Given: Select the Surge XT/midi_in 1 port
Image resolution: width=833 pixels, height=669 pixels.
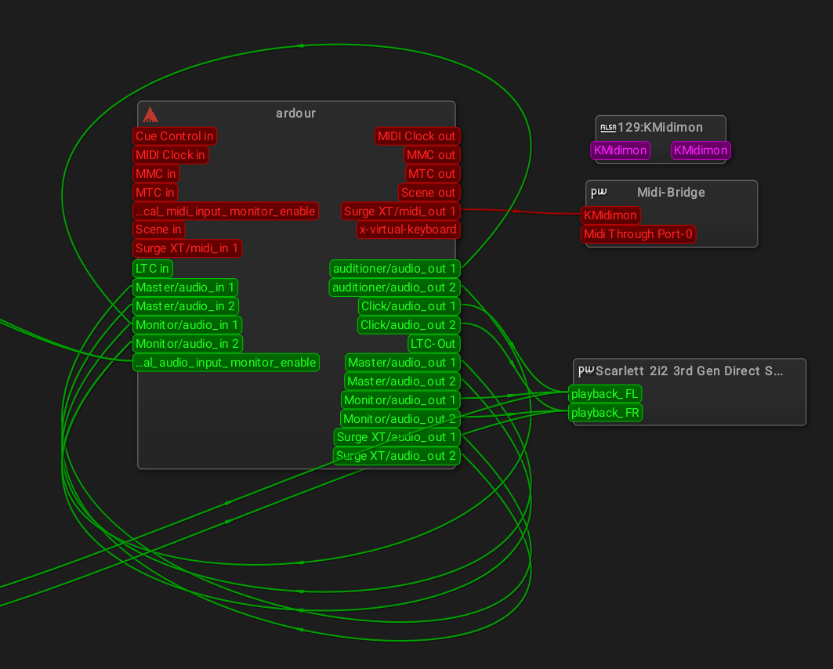Looking at the screenshot, I should [x=187, y=249].
